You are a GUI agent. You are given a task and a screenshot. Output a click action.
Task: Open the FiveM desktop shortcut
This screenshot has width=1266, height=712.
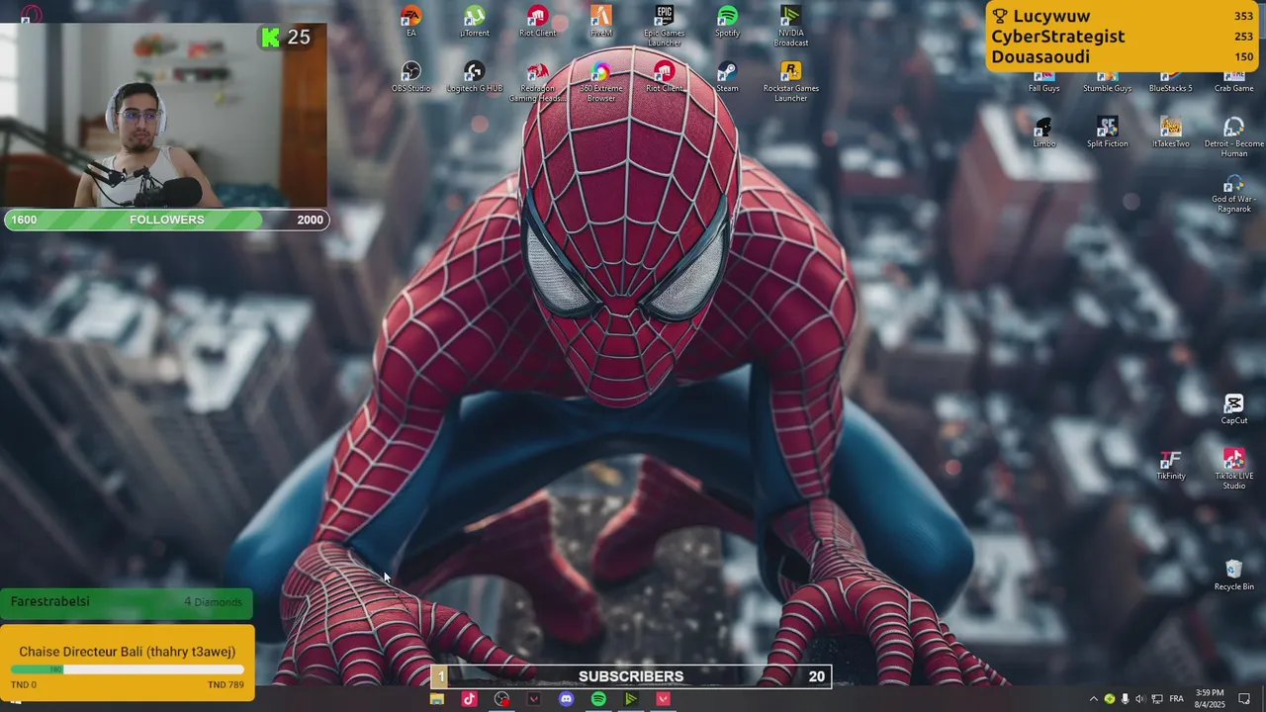pyautogui.click(x=601, y=21)
